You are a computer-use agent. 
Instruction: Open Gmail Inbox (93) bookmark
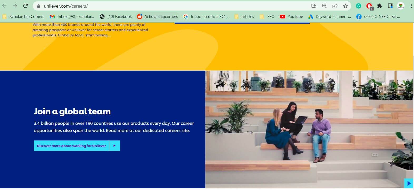(72, 17)
